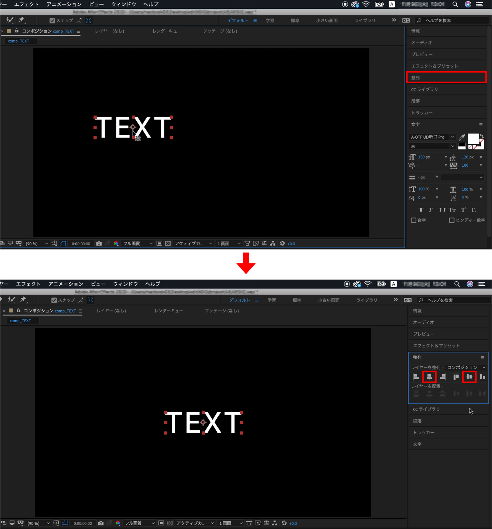Open エフェクト menu in upper menu bar

pos(27,4)
